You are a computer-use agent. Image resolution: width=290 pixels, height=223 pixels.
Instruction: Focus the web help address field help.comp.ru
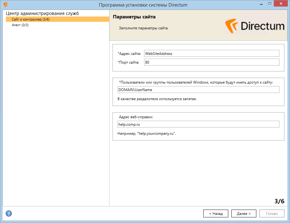pyautogui.click(x=198, y=124)
